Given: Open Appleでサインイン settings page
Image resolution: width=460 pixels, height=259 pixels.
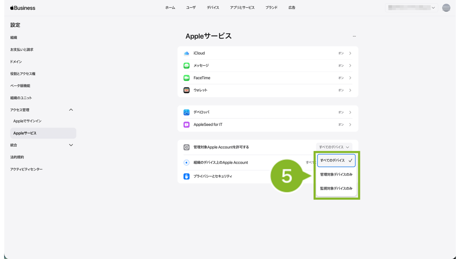Looking at the screenshot, I should click(x=27, y=121).
